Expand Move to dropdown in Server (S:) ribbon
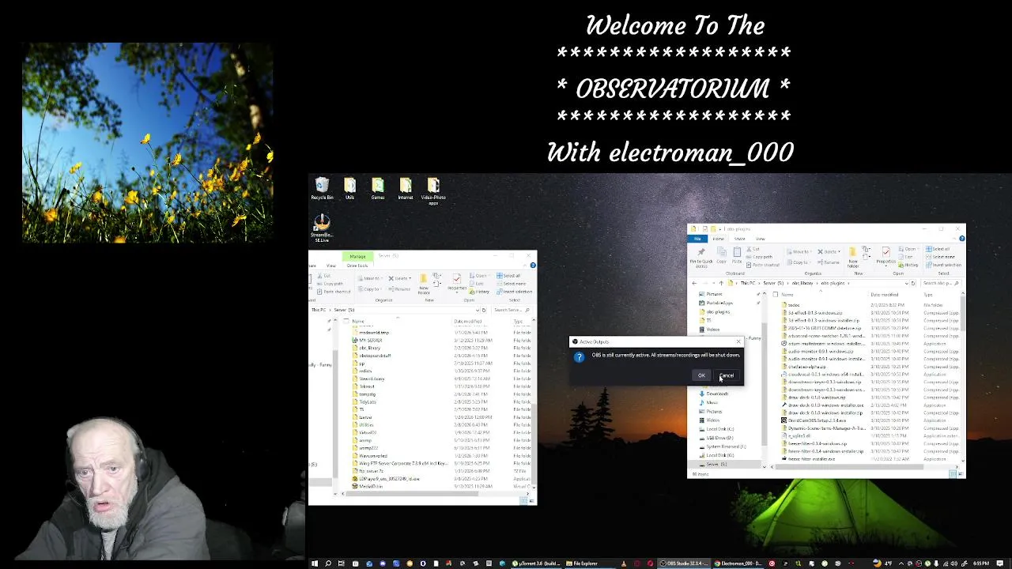Image resolution: width=1012 pixels, height=569 pixels. click(381, 278)
